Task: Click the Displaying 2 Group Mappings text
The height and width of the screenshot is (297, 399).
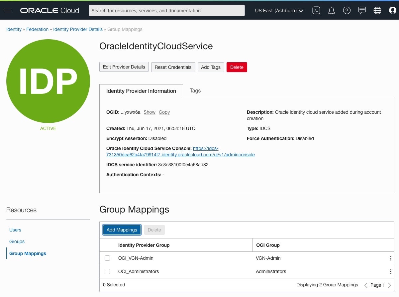Action: 327,285
